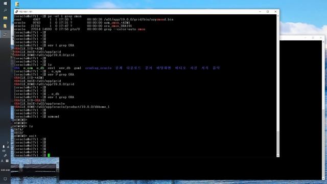Click the terminal scrollbar thumb

[278, 143]
